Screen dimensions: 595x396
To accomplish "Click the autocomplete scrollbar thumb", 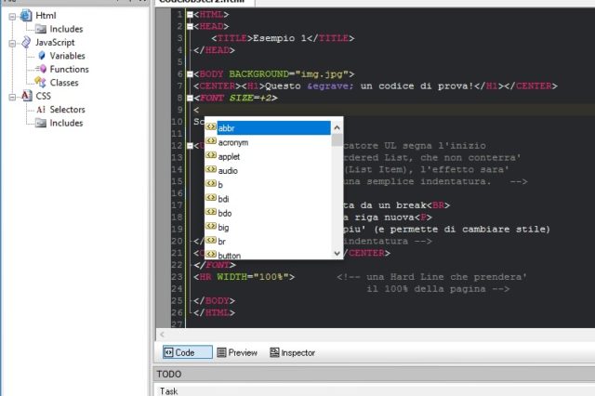I will point(337,140).
